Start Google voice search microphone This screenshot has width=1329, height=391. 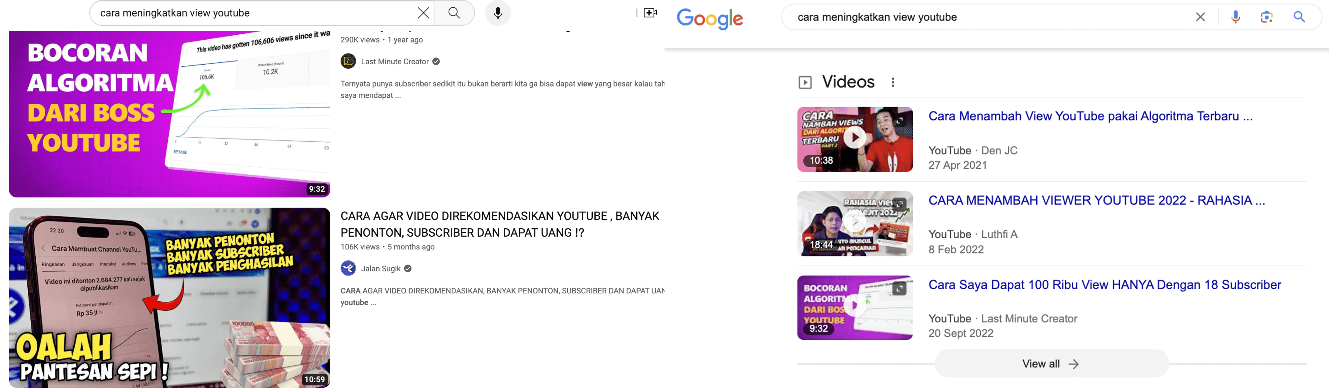click(1236, 17)
